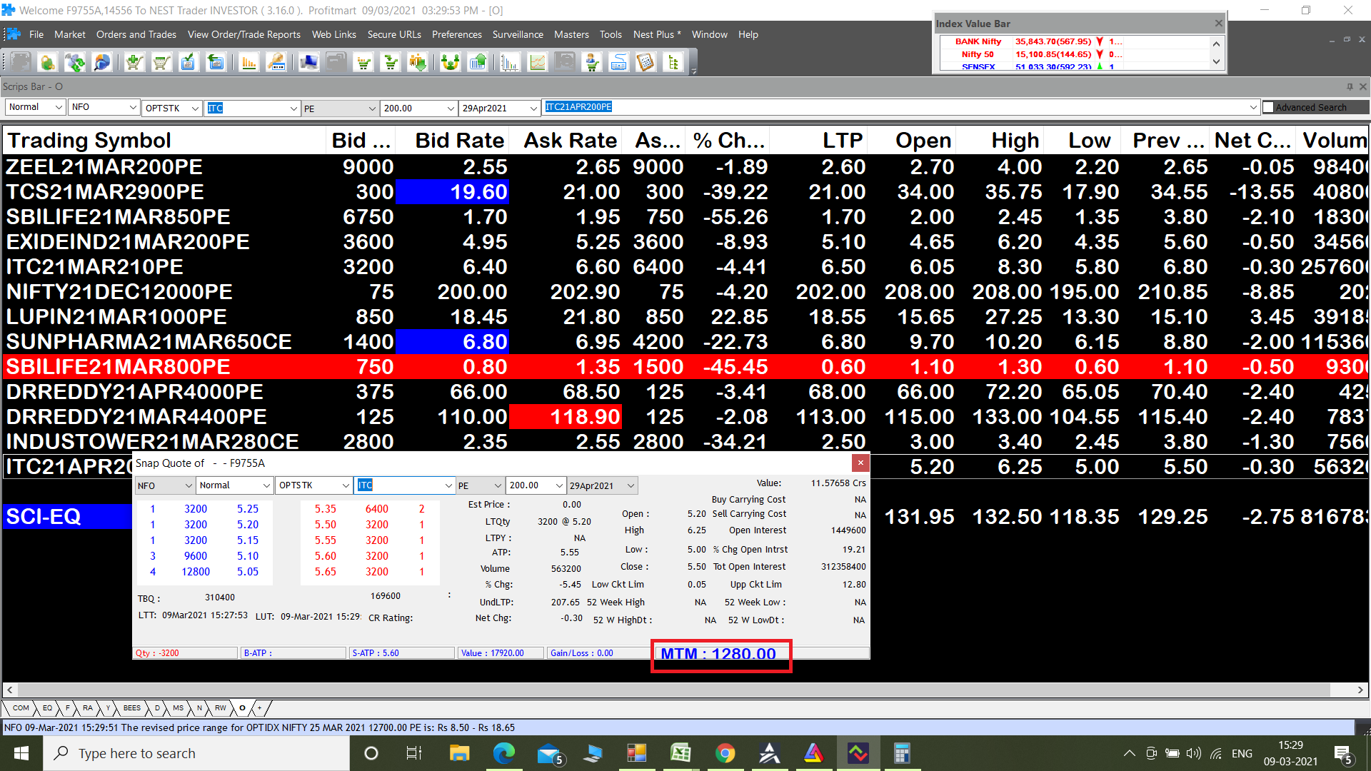Expand the 200.00 strike price dropdown in Scrips Bar

click(x=451, y=109)
